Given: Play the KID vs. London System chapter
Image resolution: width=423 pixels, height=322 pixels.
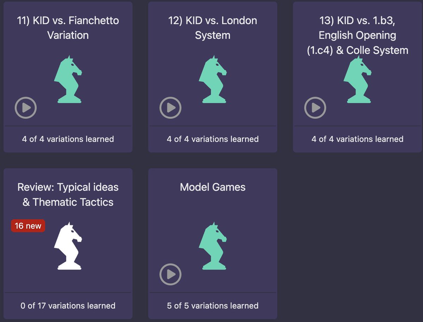Looking at the screenshot, I should (171, 107).
